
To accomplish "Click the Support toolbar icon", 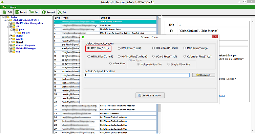I will 43,12.
